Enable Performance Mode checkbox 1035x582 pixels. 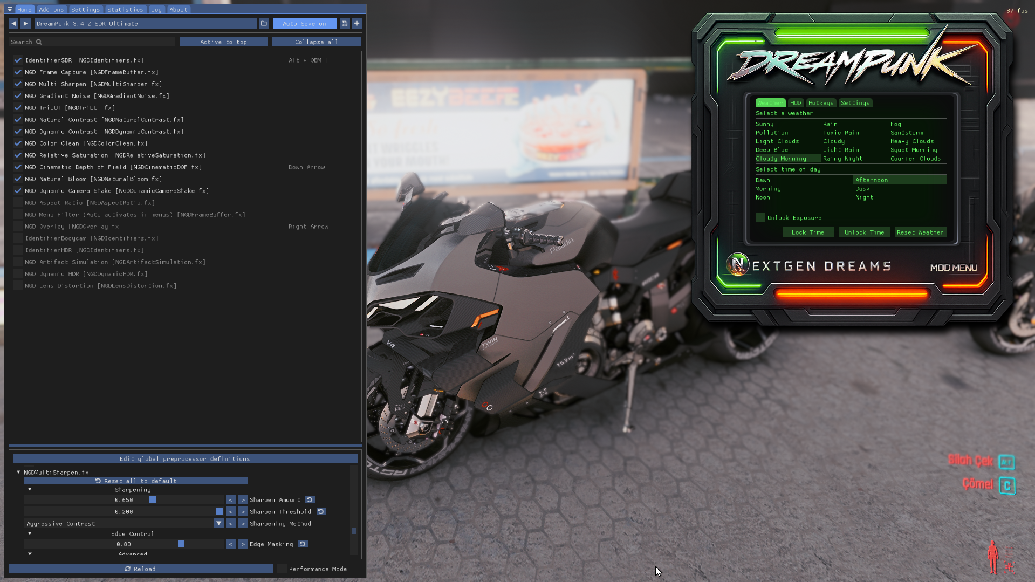(282, 569)
